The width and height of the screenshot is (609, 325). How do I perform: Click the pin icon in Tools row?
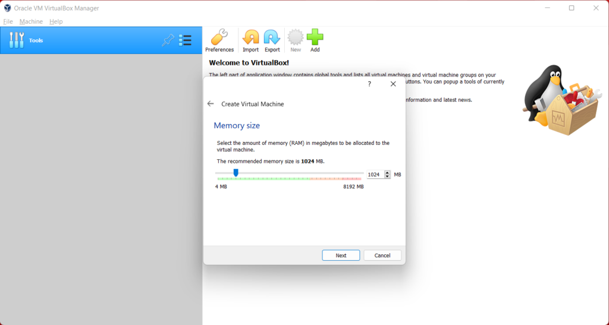point(168,40)
